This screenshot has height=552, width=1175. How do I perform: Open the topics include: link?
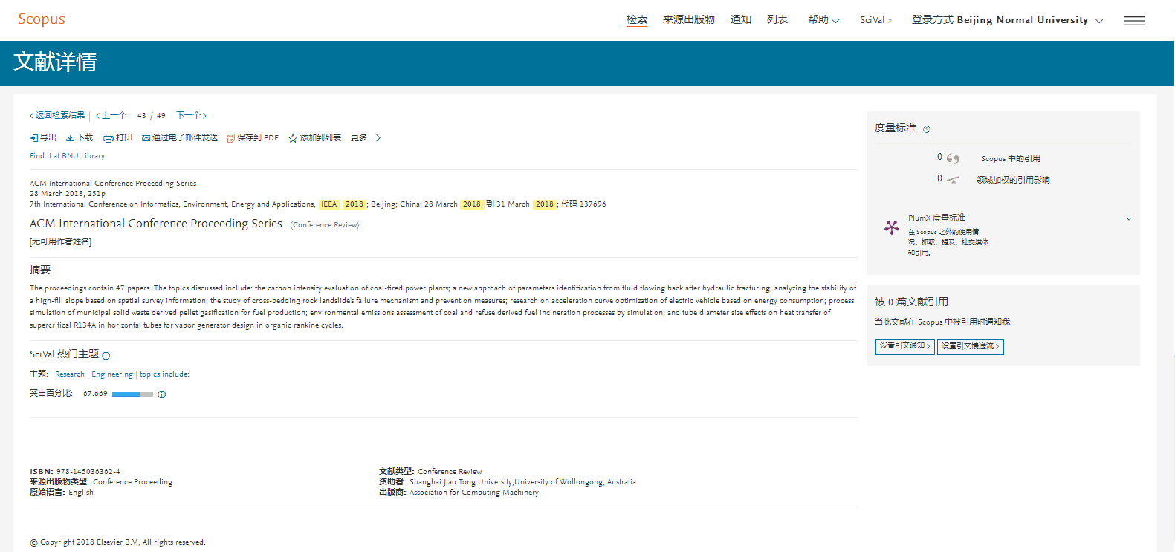click(164, 374)
